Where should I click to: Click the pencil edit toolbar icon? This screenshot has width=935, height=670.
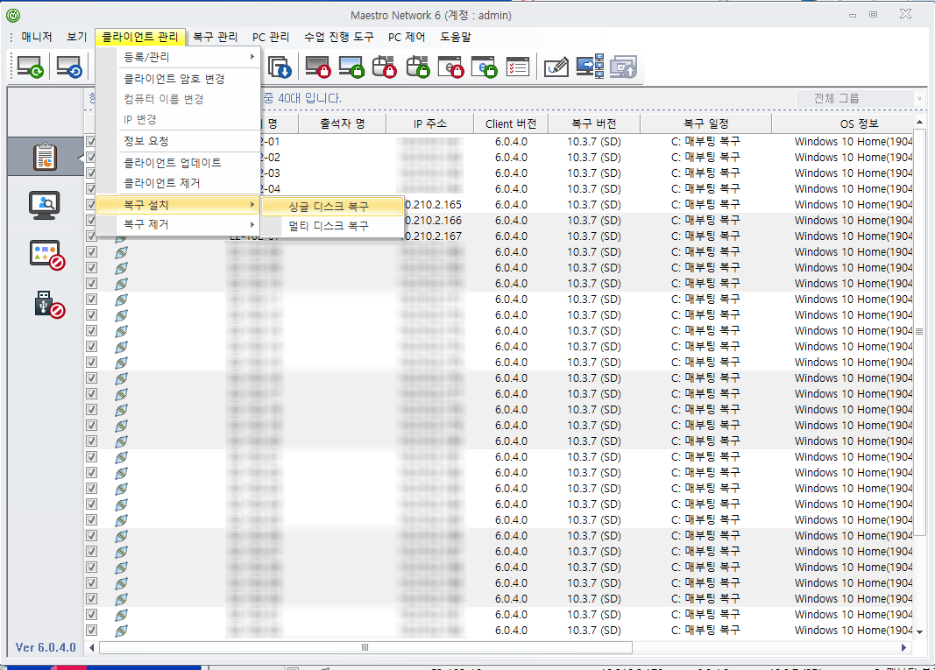pyautogui.click(x=556, y=67)
